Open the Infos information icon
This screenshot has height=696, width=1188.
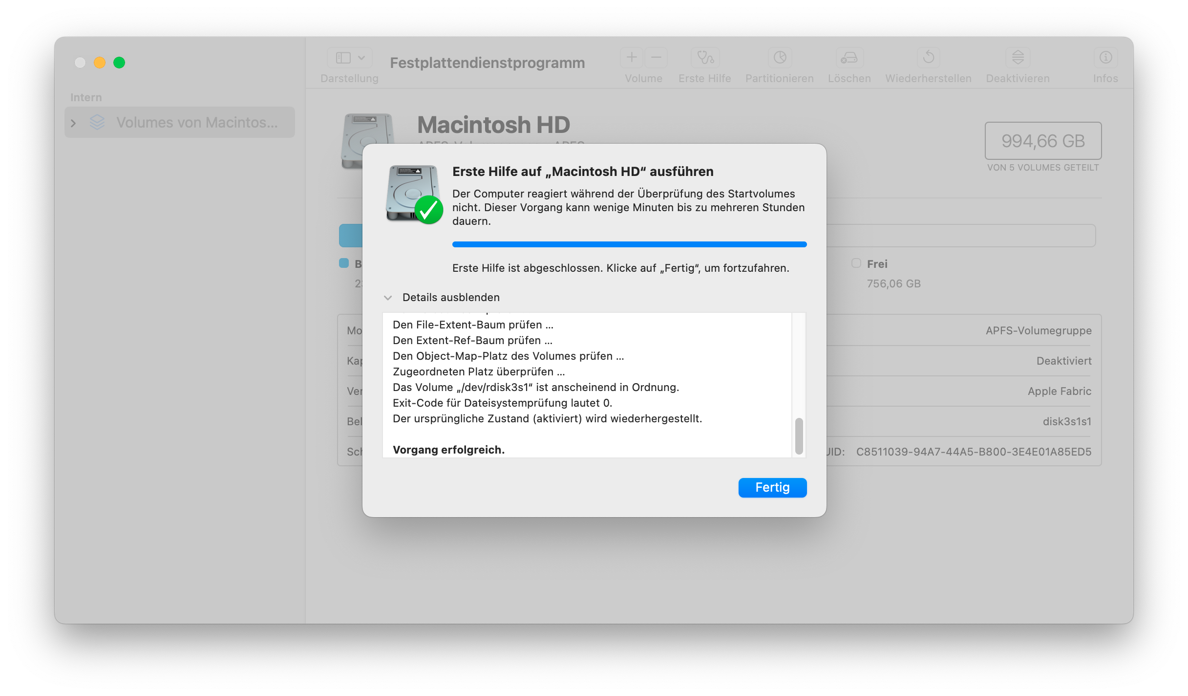pyautogui.click(x=1105, y=58)
